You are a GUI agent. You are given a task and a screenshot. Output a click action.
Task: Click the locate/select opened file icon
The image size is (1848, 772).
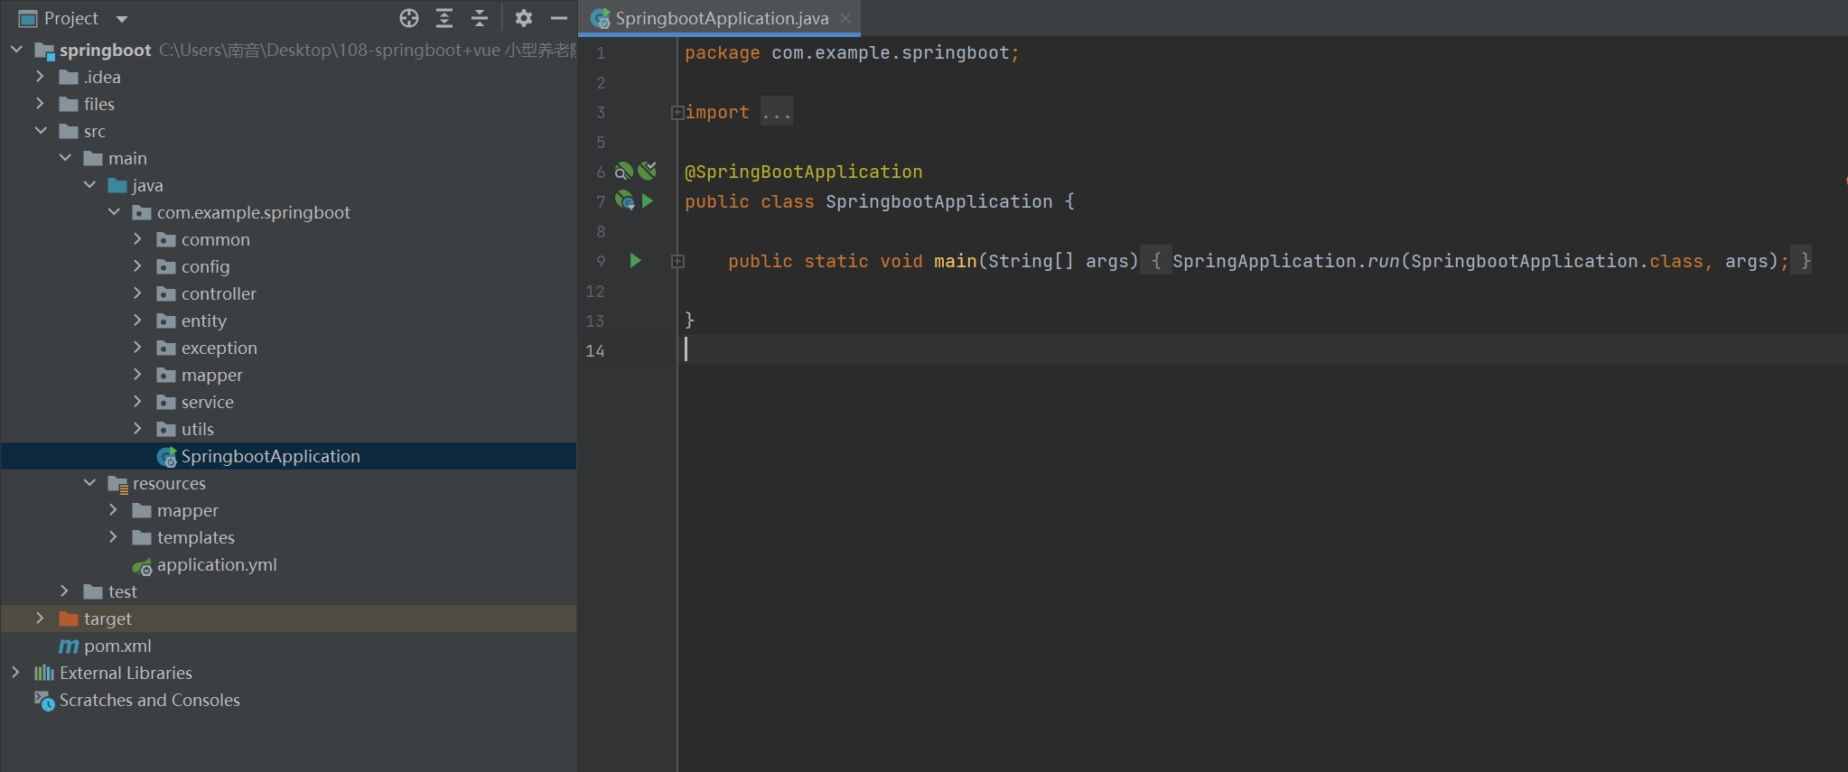(x=409, y=18)
